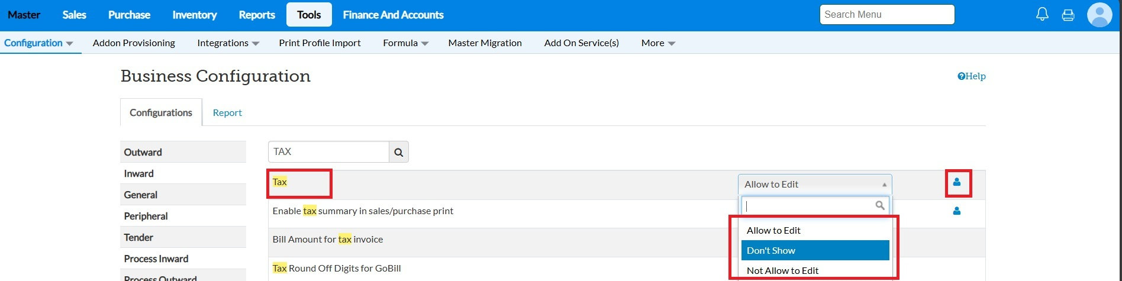This screenshot has width=1122, height=281.
Task: Choose "Don't Show" from dropdown list
Action: point(815,250)
